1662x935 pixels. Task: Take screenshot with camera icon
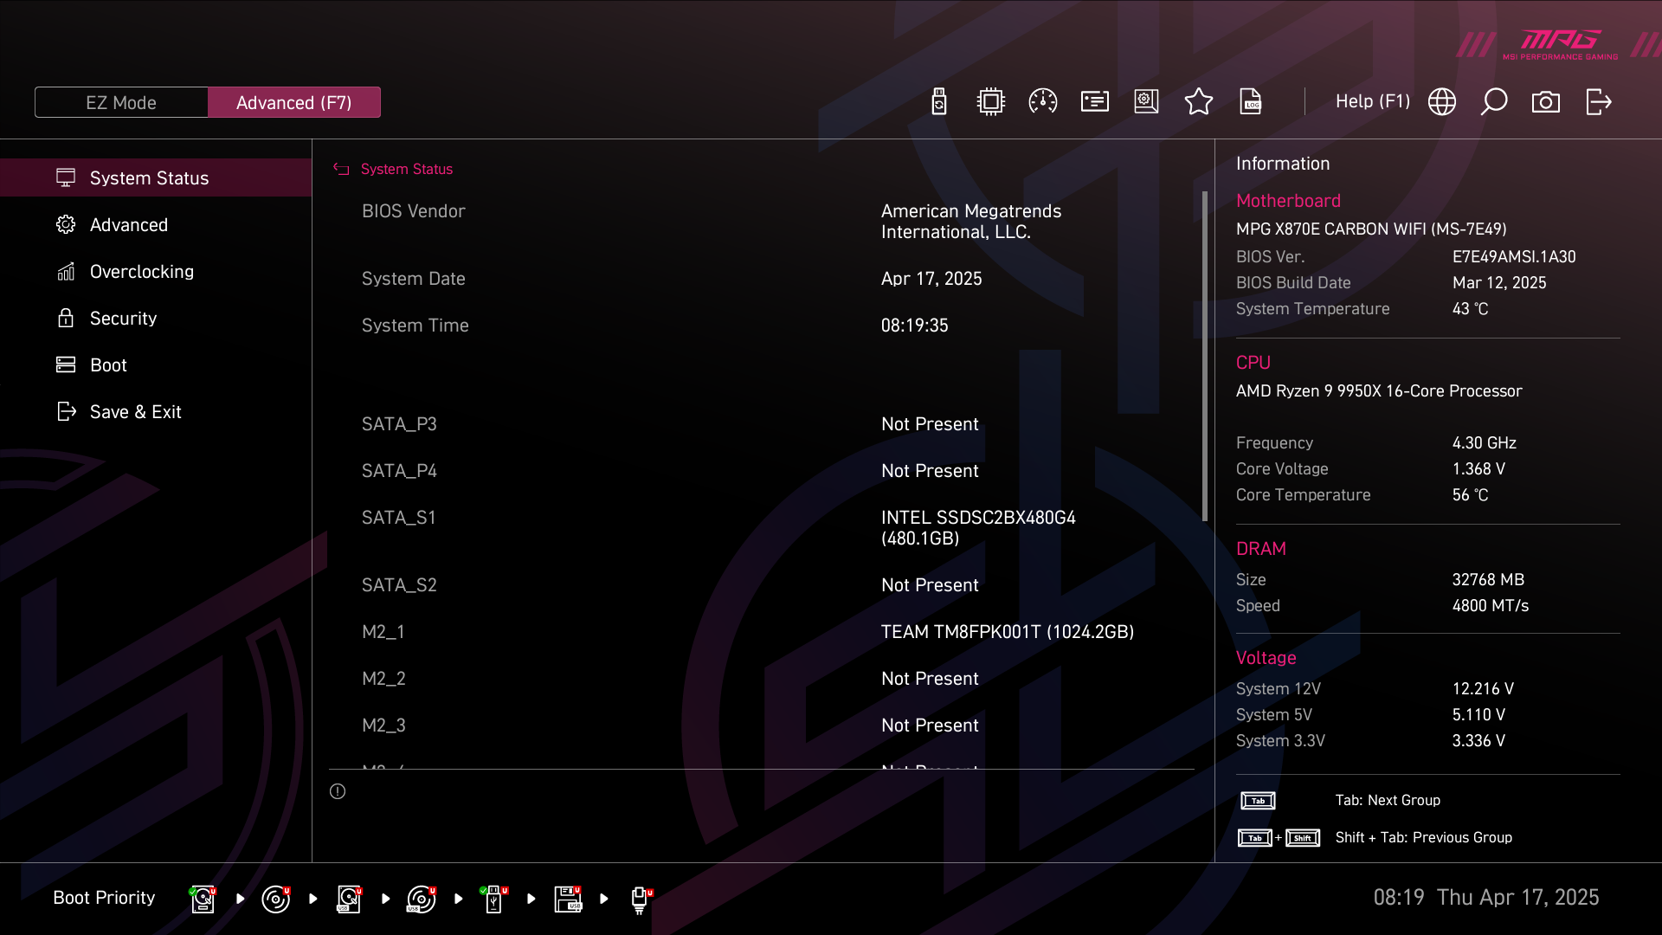click(x=1545, y=102)
